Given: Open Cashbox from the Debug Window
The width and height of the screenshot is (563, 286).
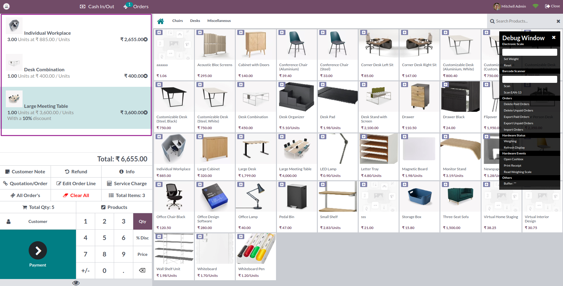Looking at the screenshot, I should click(x=513, y=159).
